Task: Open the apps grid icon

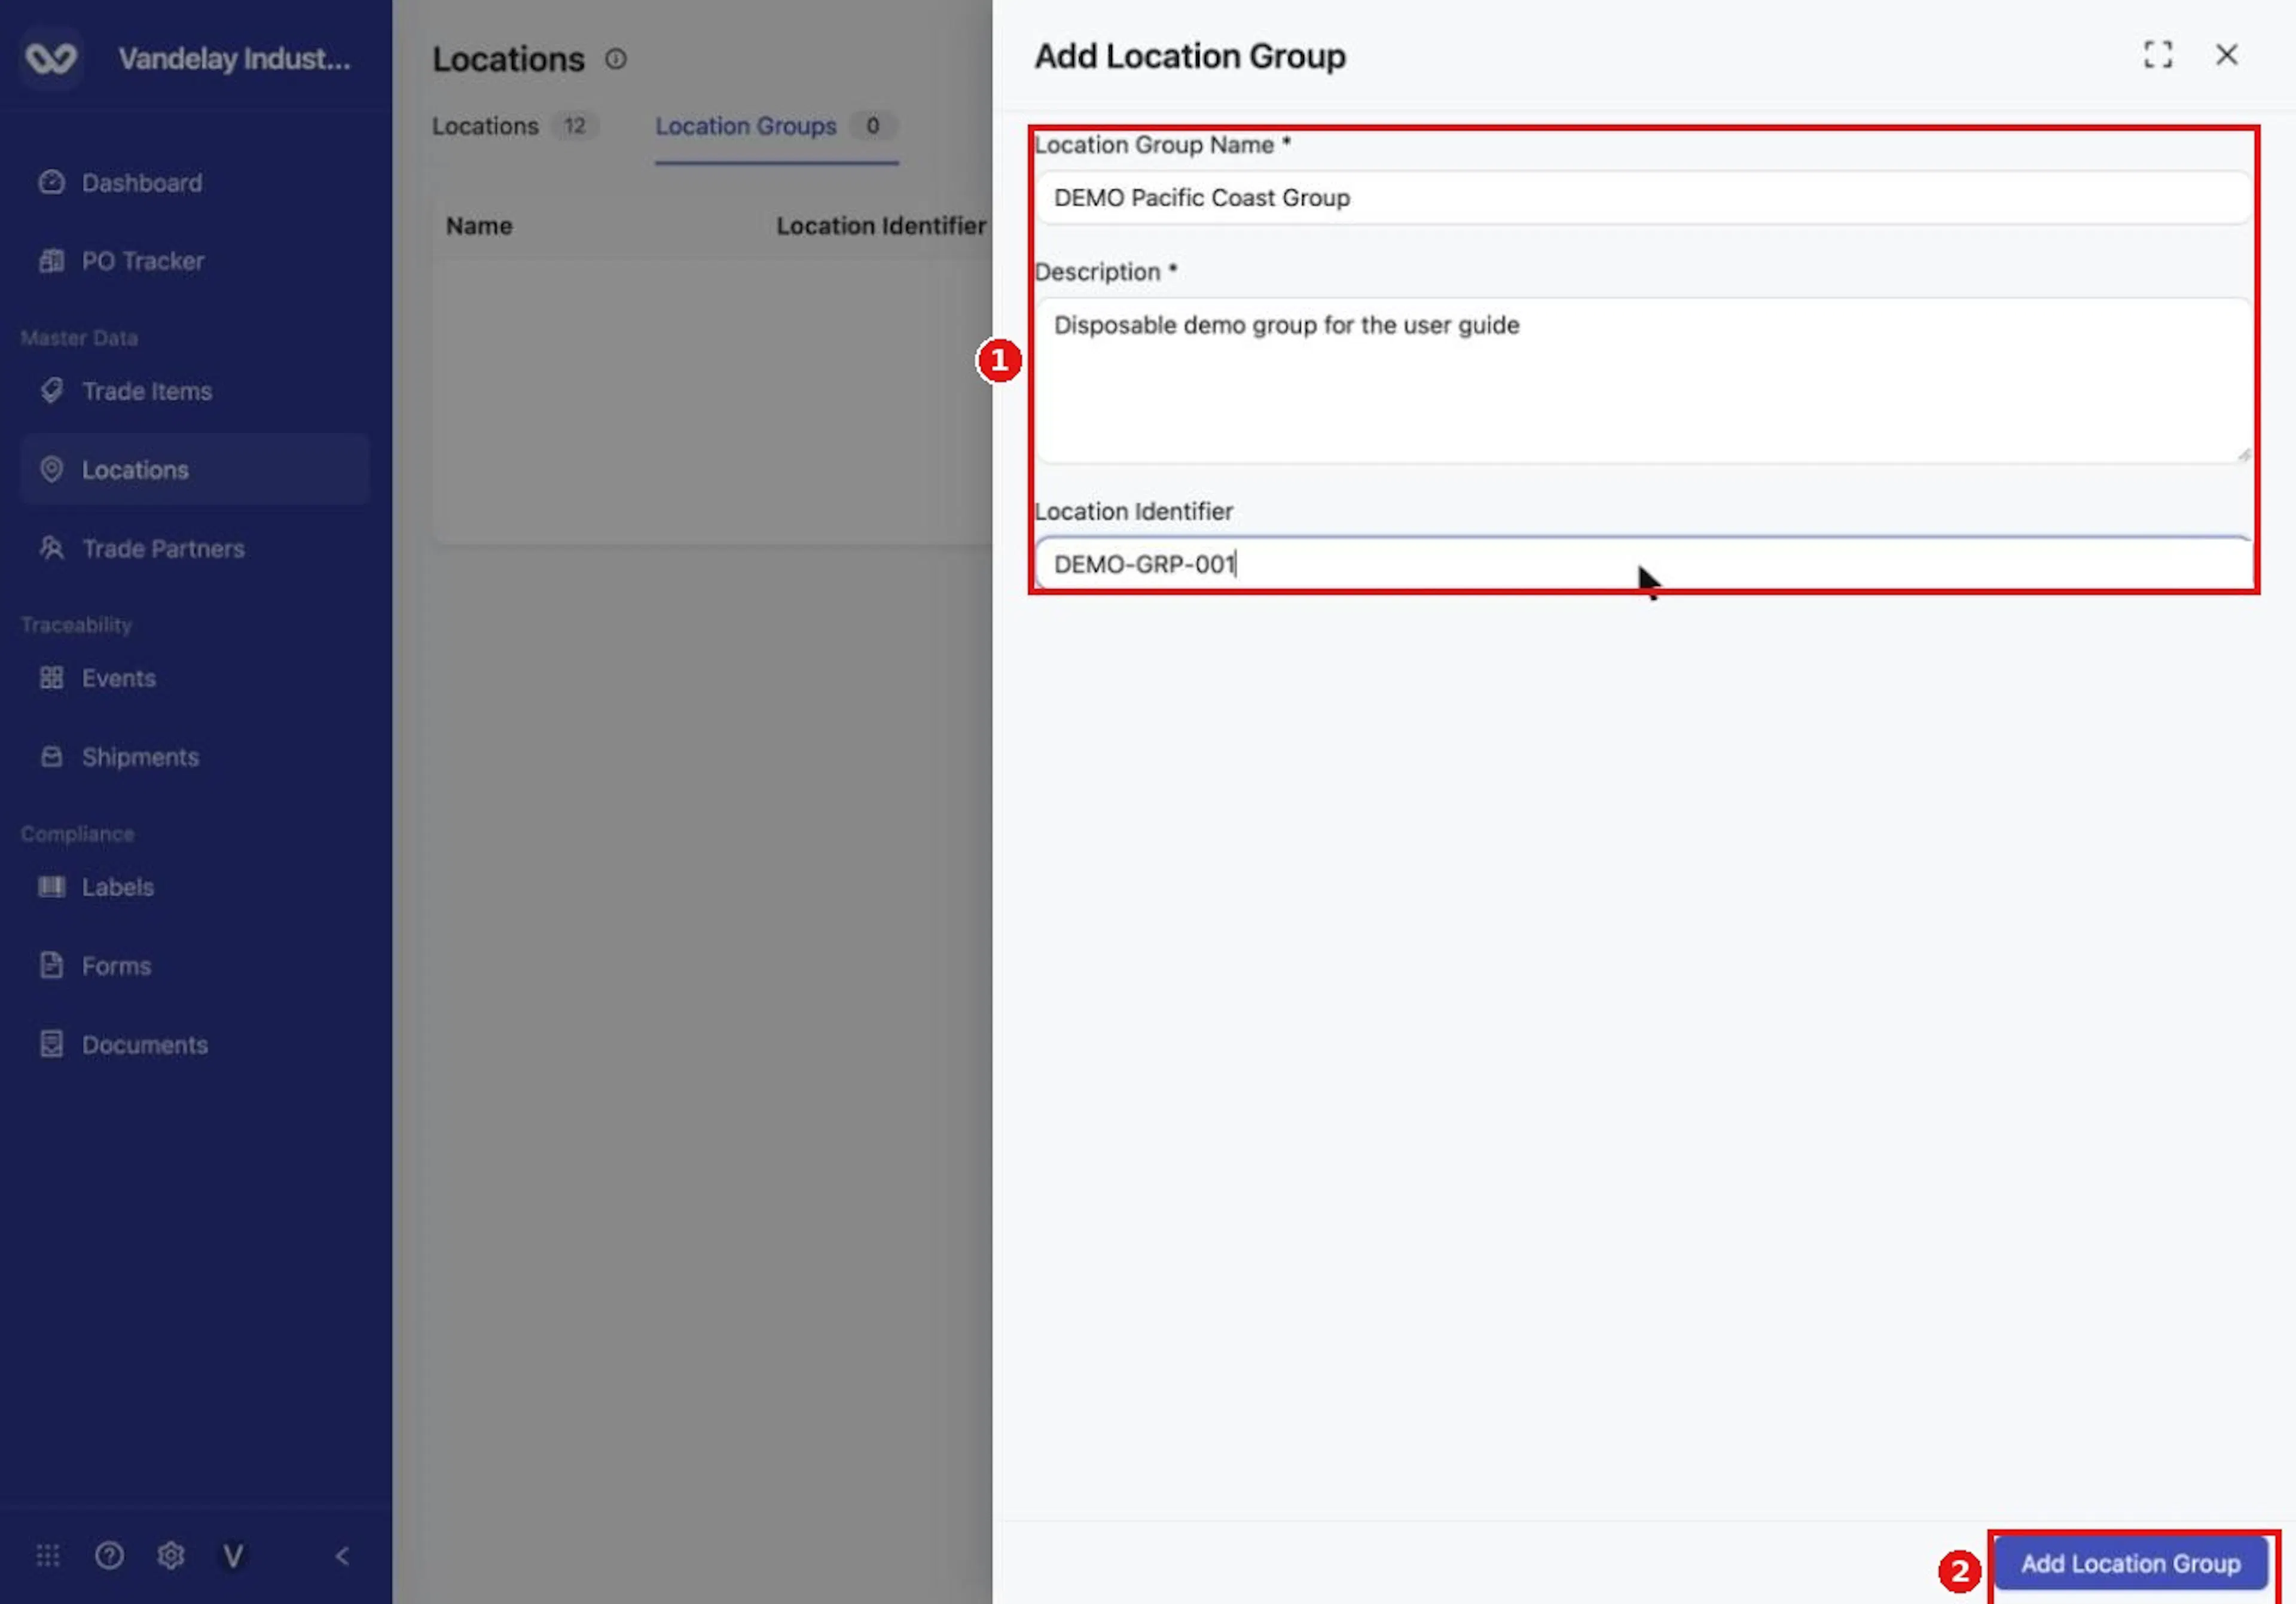Action: pos(48,1555)
